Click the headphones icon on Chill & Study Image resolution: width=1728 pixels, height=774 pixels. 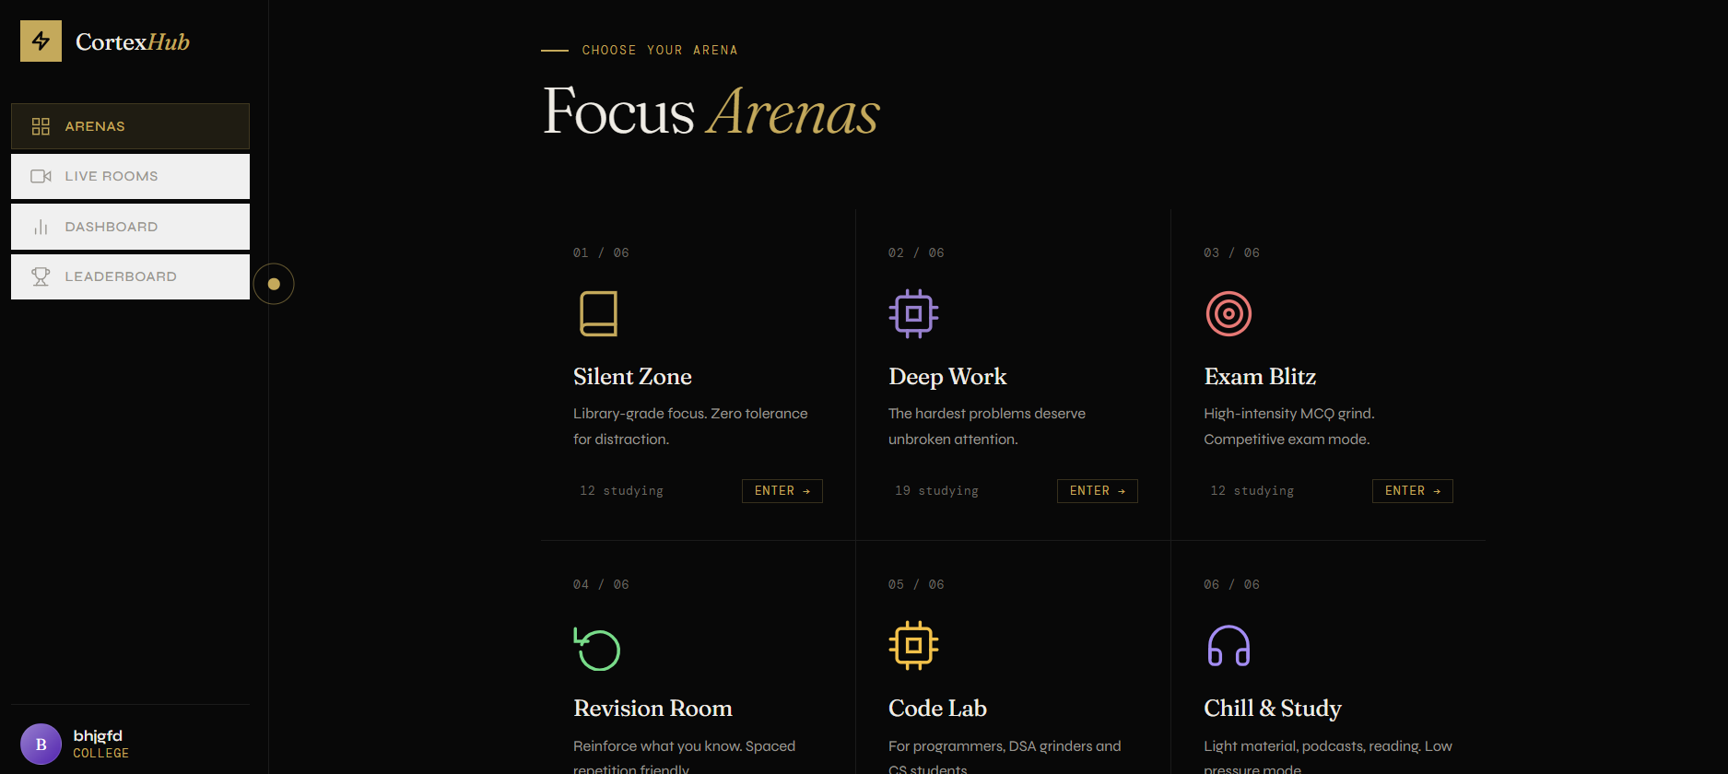coord(1228,646)
